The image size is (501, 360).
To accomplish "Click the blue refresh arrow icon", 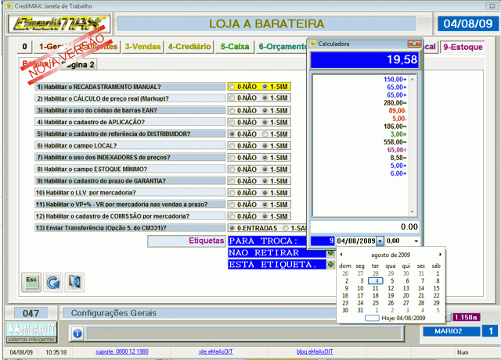I will 52,281.
